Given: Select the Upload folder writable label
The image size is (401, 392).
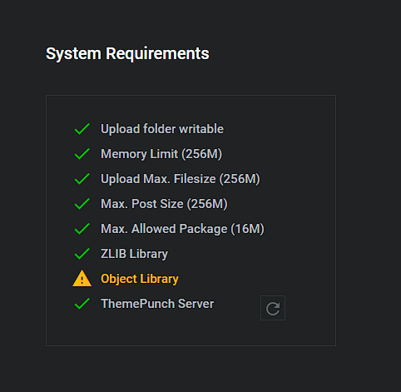Looking at the screenshot, I should click(x=162, y=129).
